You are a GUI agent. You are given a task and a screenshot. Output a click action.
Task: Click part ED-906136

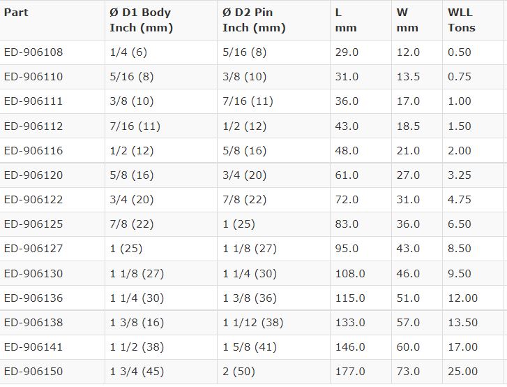click(x=33, y=298)
